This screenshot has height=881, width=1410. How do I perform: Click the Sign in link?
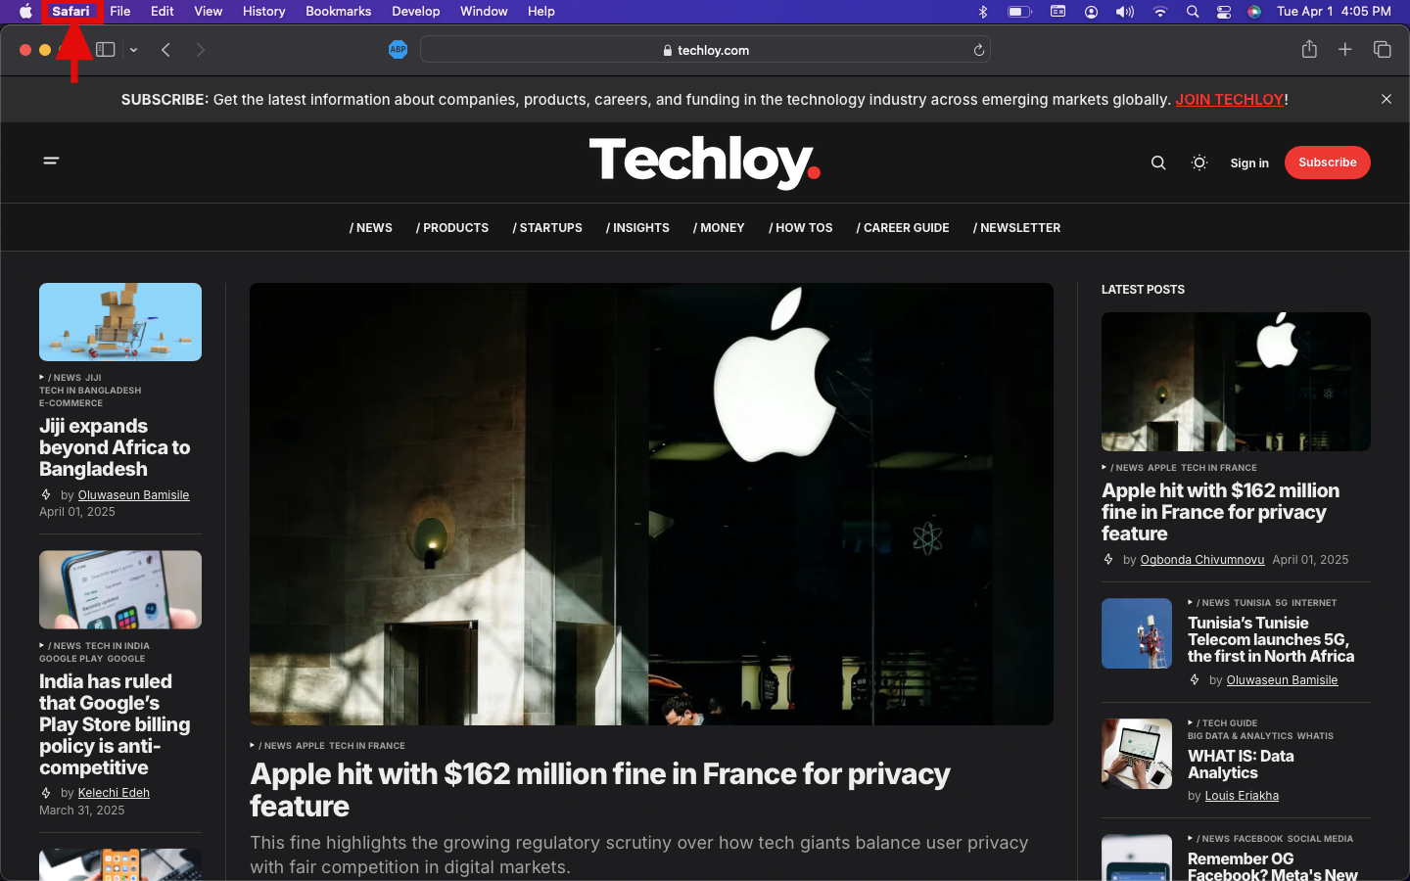1249,163
